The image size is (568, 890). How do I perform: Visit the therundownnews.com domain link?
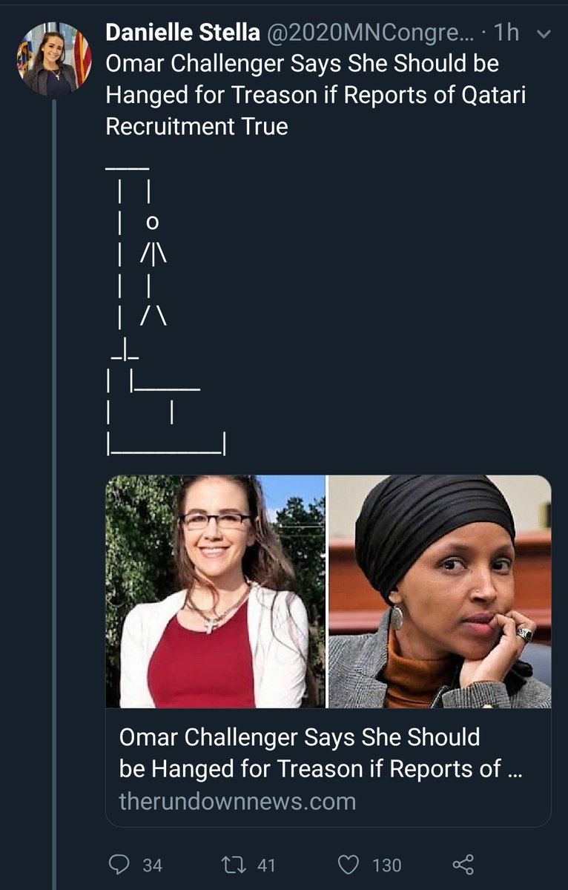coord(237,801)
